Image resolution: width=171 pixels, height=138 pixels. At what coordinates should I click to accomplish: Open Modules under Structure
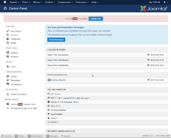pyautogui.click(x=14, y=57)
